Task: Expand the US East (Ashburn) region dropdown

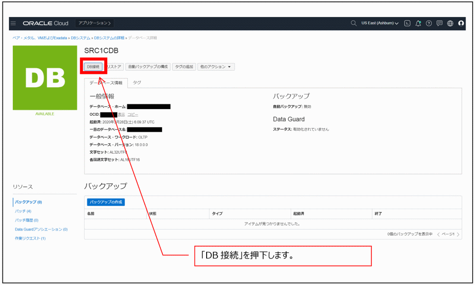Action: 380,23
